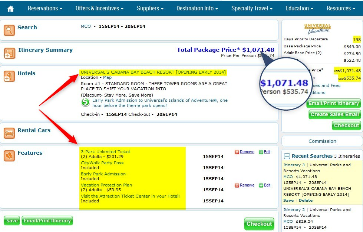Delete Itinerary 3 in Recent Searches
This screenshot has height=232, width=363.
(306, 200)
